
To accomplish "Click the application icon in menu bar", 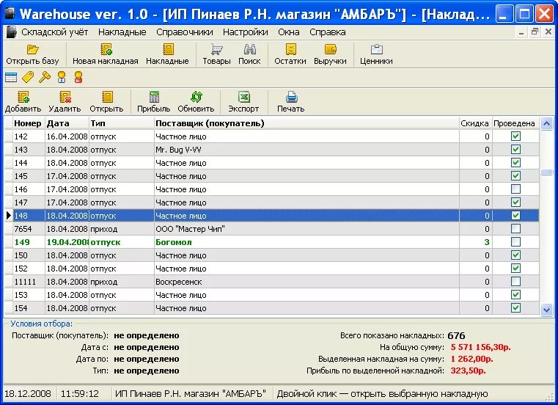I will point(12,32).
